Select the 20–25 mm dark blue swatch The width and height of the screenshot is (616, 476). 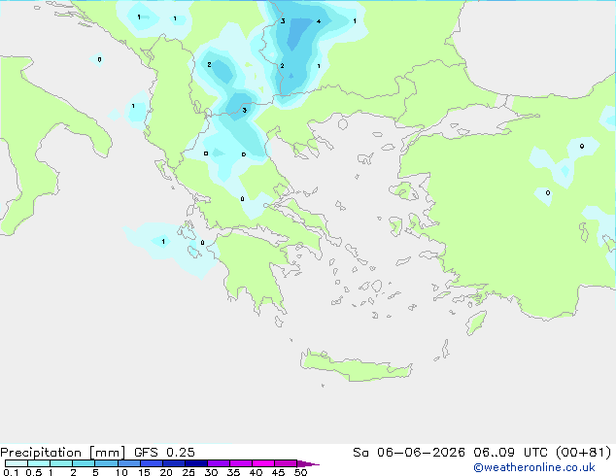[173, 463]
